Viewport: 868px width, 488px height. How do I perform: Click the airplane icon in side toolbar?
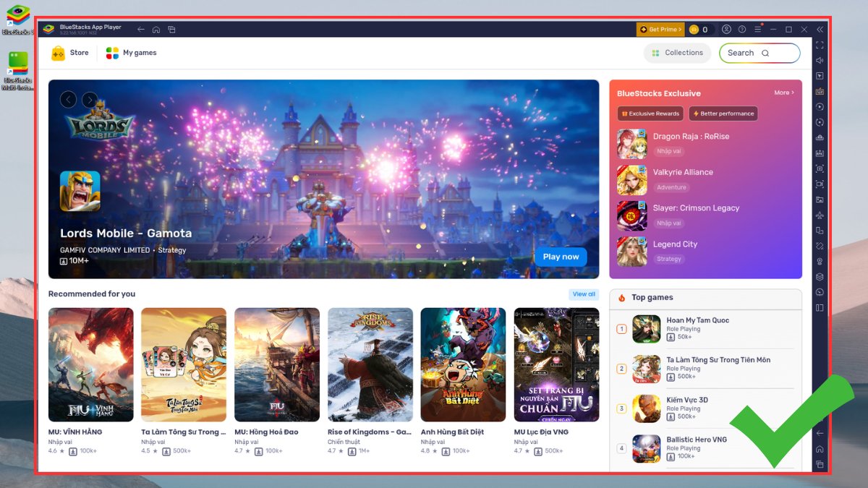(x=820, y=215)
